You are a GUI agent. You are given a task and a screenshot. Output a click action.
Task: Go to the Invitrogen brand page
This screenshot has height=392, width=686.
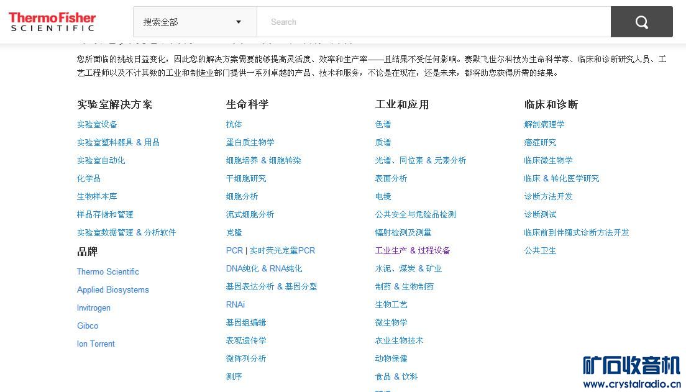pyautogui.click(x=94, y=308)
